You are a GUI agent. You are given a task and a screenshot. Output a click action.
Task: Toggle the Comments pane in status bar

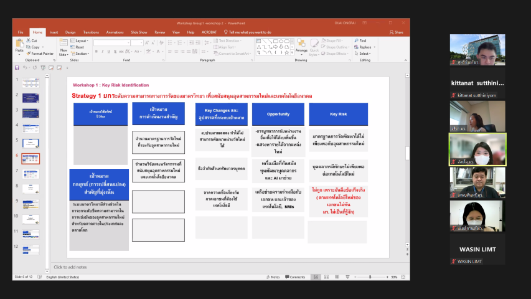(x=295, y=277)
